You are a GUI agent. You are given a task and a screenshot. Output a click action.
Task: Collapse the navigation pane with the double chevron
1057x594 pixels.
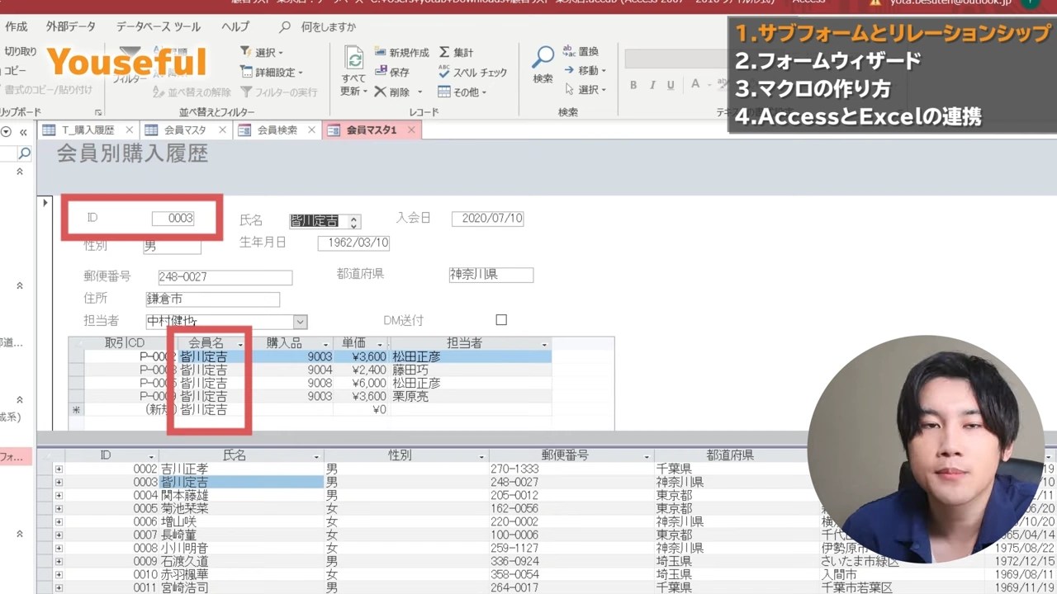tap(24, 132)
